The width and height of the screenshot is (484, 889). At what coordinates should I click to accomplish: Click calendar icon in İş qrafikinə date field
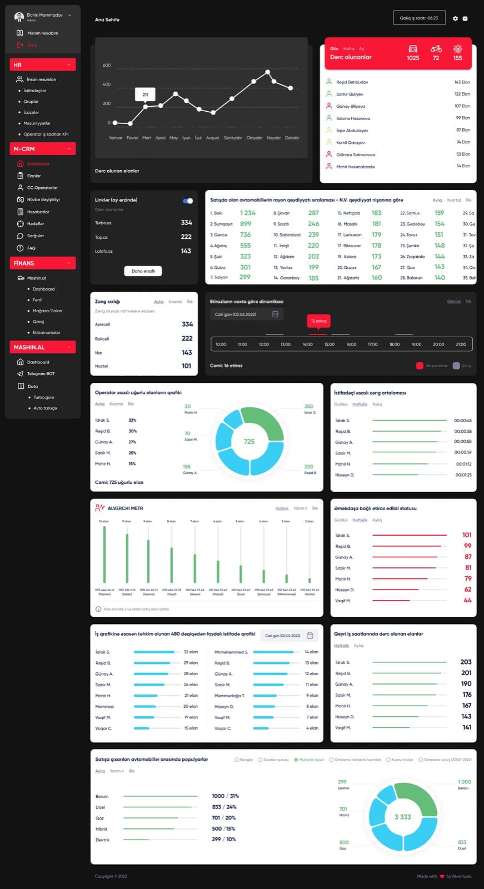point(310,635)
